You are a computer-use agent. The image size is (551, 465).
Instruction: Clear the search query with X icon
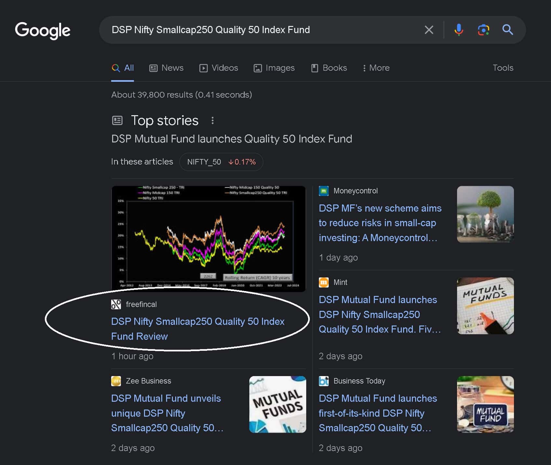point(429,30)
